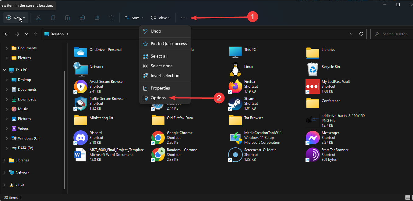The image size is (413, 201).
Task: Select the MKT_6080_Final_Project_Template Word document
Action: [x=109, y=155]
